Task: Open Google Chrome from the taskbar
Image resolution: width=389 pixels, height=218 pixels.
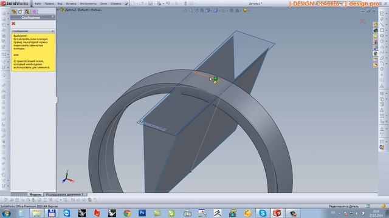Action: [127, 213]
